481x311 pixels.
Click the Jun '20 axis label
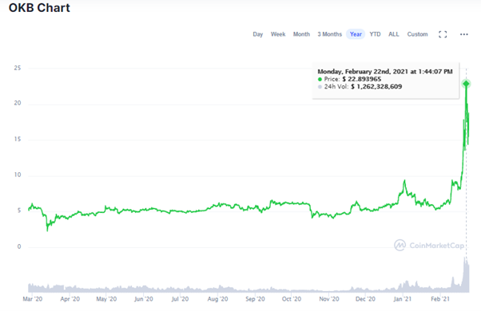coord(143,299)
